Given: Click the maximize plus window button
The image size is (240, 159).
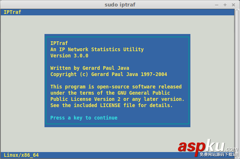Looking at the screenshot, I should [x=225, y=5].
